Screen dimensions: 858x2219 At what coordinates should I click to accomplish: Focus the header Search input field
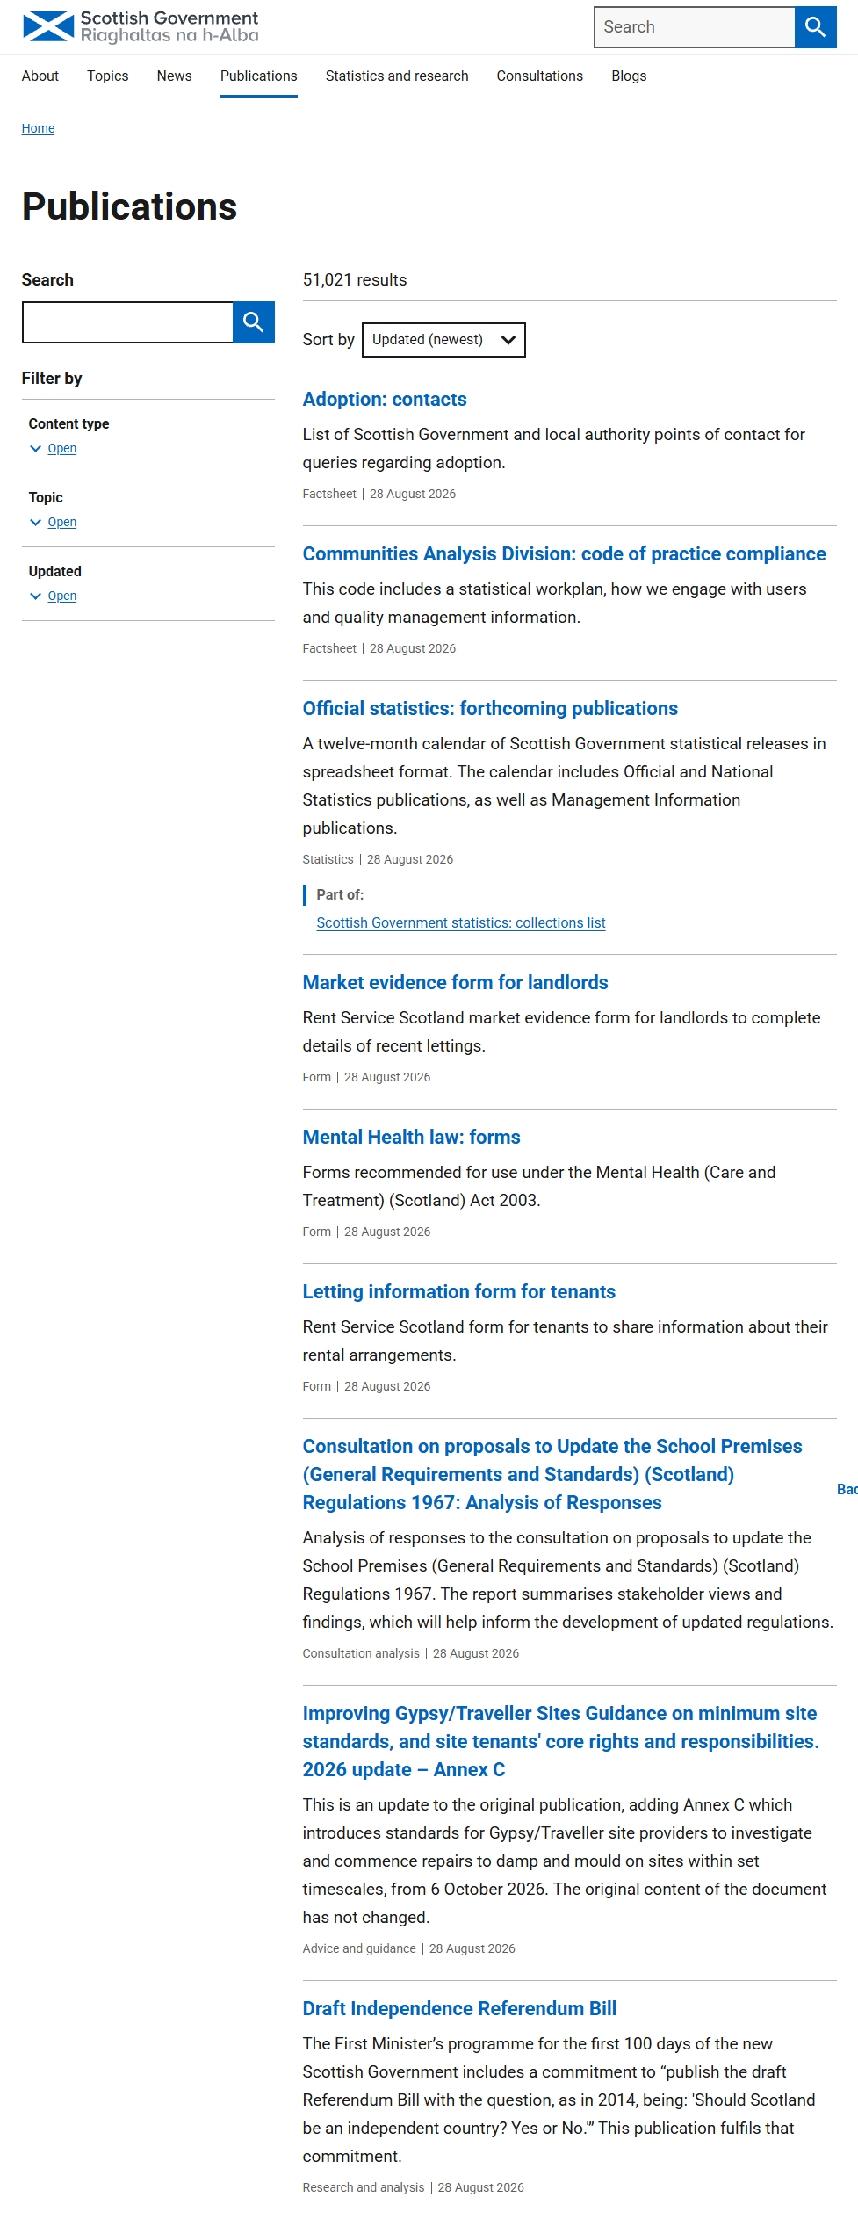[x=695, y=27]
